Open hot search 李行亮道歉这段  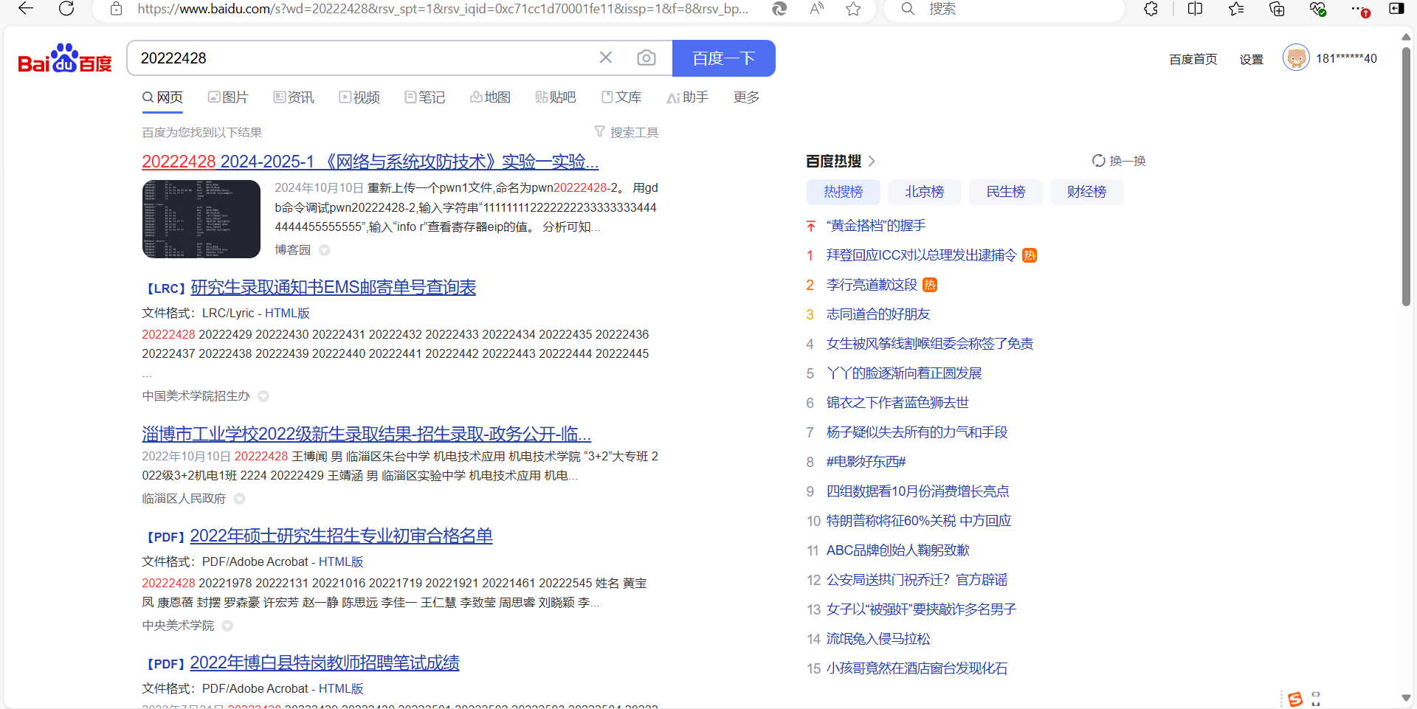pos(872,285)
